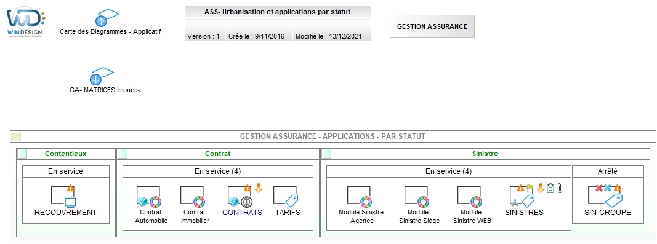The height and width of the screenshot is (244, 657).
Task: Click the paperclip attachment icon above SINISTRES
Action: 560,188
